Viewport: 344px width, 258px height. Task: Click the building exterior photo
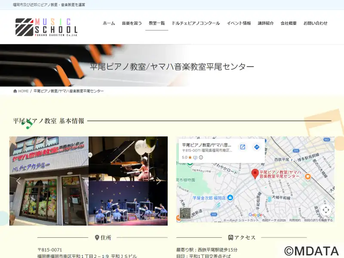click(49, 181)
